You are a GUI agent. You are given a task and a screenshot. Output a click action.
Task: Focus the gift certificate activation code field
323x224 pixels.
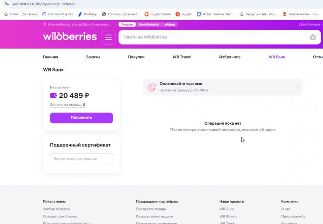tap(81, 159)
